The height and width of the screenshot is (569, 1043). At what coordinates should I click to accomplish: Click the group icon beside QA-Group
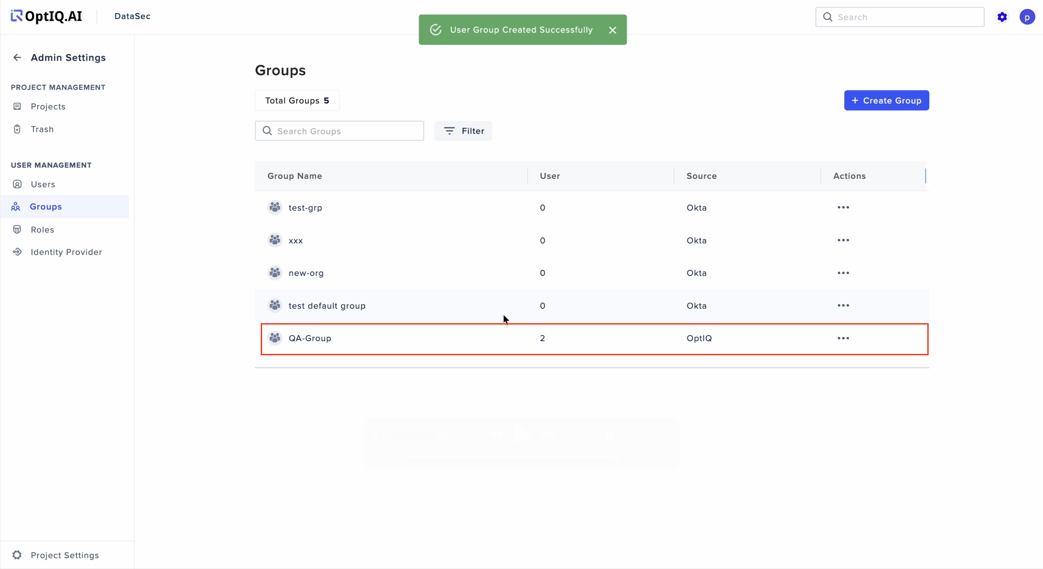point(275,338)
